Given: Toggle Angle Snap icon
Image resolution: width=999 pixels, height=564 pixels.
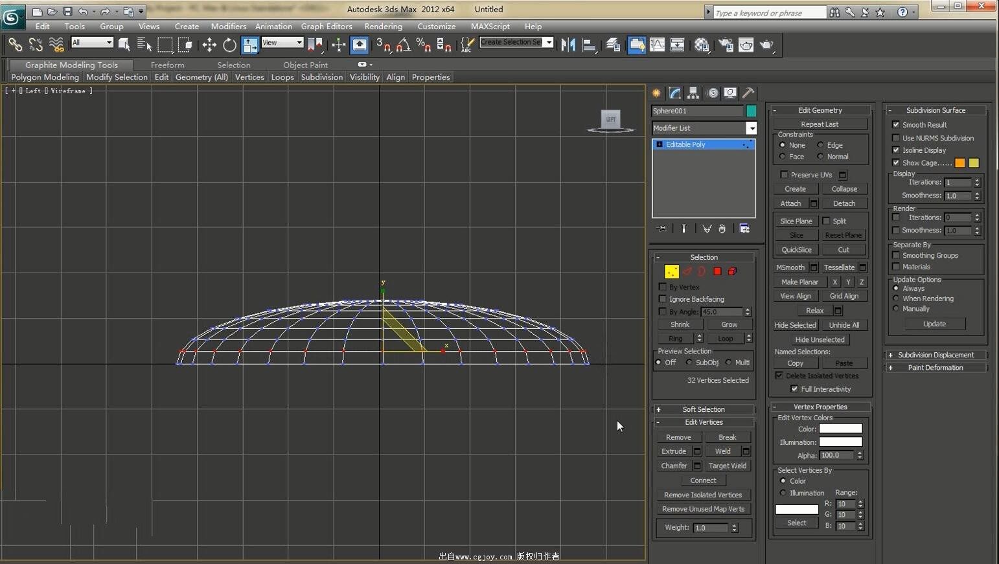Looking at the screenshot, I should [x=404, y=45].
